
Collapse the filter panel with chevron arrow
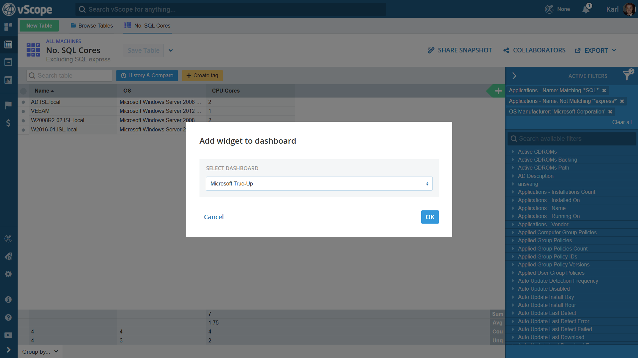(x=514, y=76)
